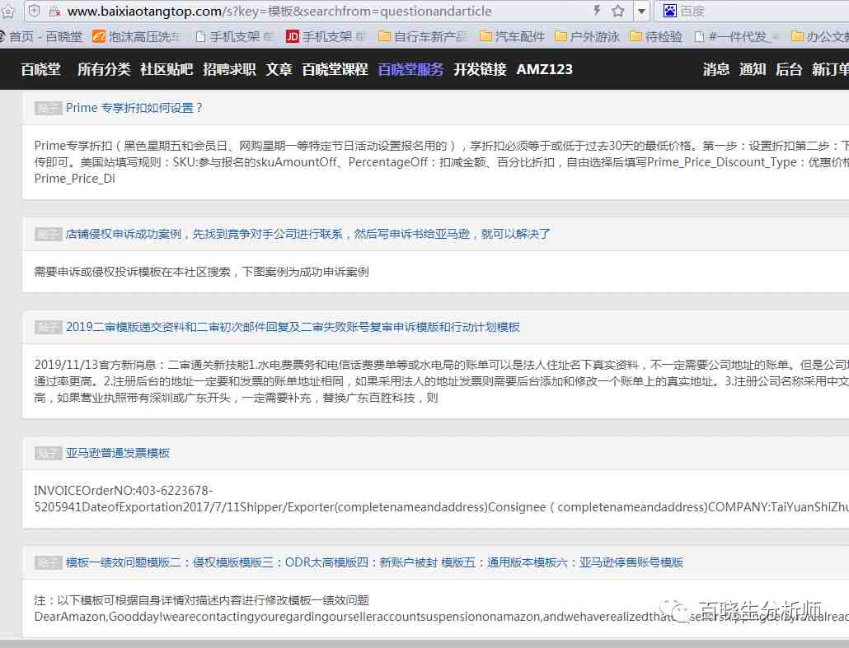Open the address bar history dropdown arrow

pyautogui.click(x=641, y=11)
